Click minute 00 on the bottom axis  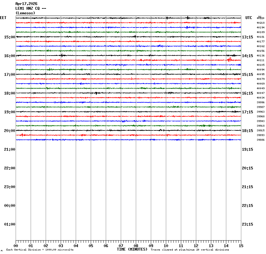click(x=16, y=246)
